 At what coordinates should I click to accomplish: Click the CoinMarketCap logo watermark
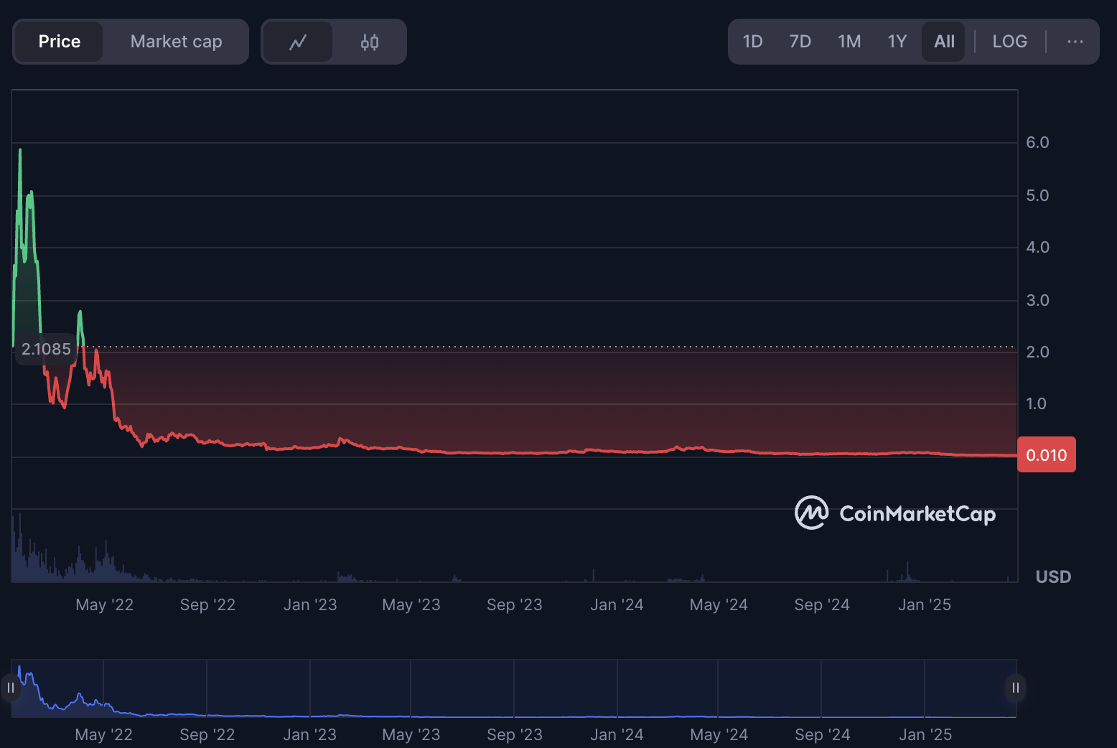click(x=894, y=513)
